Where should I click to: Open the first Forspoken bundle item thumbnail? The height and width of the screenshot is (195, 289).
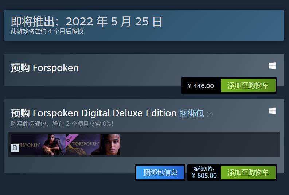(38, 145)
